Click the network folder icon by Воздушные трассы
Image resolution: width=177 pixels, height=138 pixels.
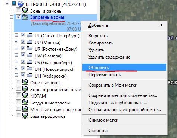click(x=25, y=103)
